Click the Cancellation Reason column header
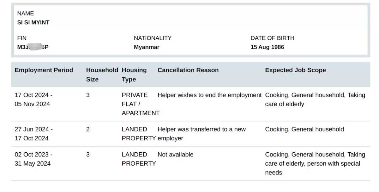The width and height of the screenshot is (379, 192). tap(188, 70)
